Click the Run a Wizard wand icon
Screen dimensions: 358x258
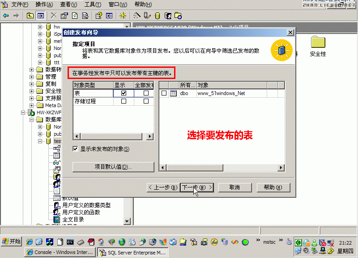click(x=136, y=16)
